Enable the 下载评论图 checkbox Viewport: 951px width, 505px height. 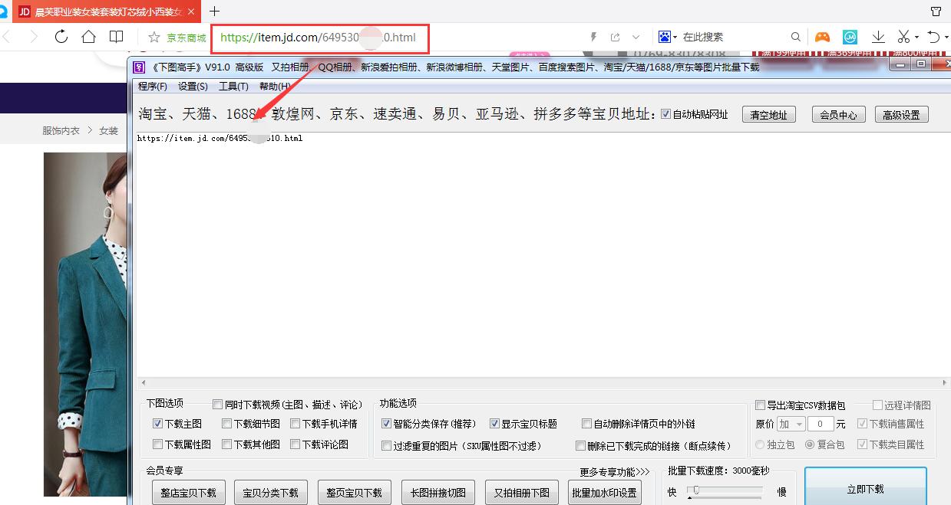[296, 444]
